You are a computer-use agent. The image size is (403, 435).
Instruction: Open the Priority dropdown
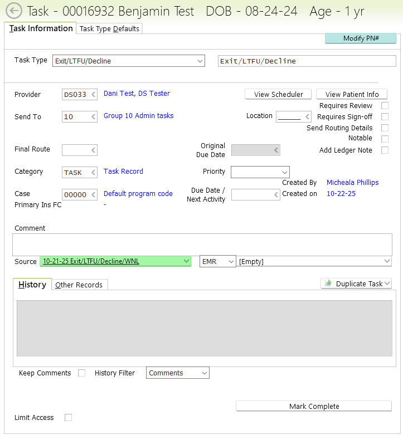284,172
